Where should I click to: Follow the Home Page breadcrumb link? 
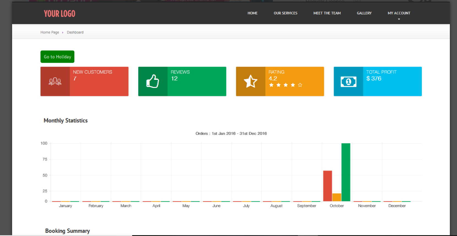coord(50,32)
